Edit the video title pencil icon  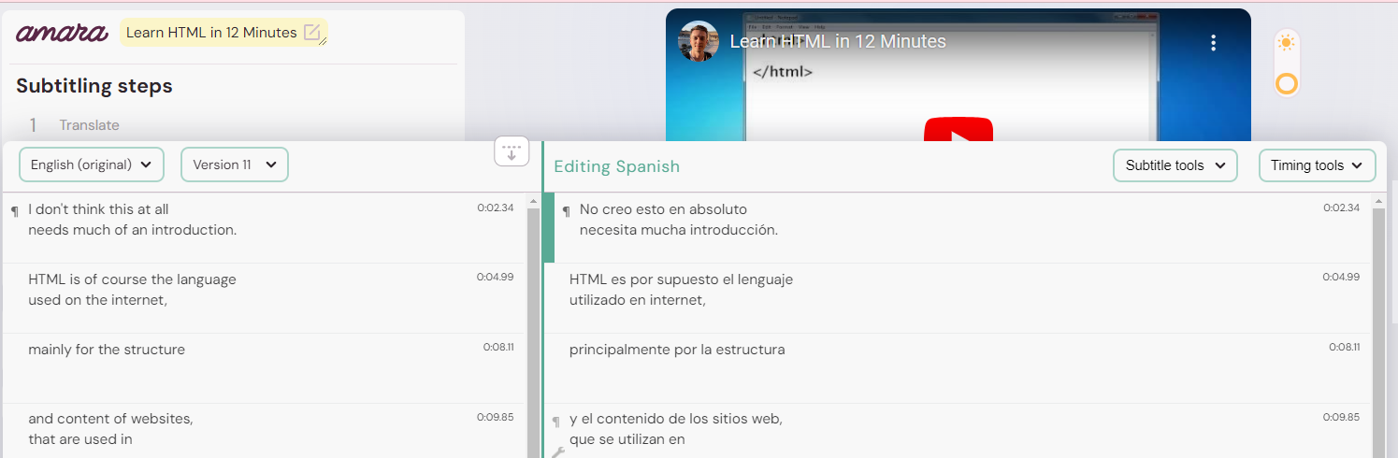coord(313,33)
